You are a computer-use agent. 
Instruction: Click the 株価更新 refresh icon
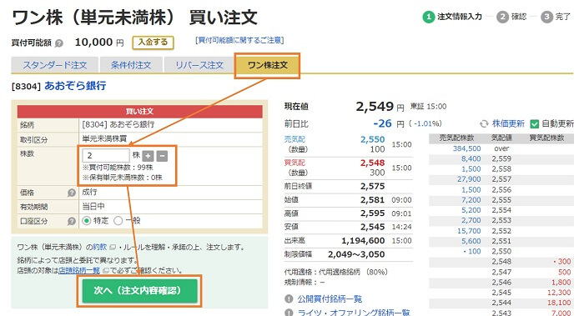[484, 124]
